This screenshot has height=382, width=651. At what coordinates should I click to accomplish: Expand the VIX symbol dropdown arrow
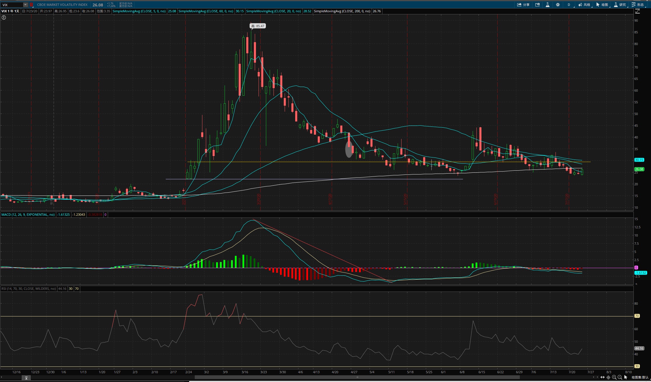[25, 5]
